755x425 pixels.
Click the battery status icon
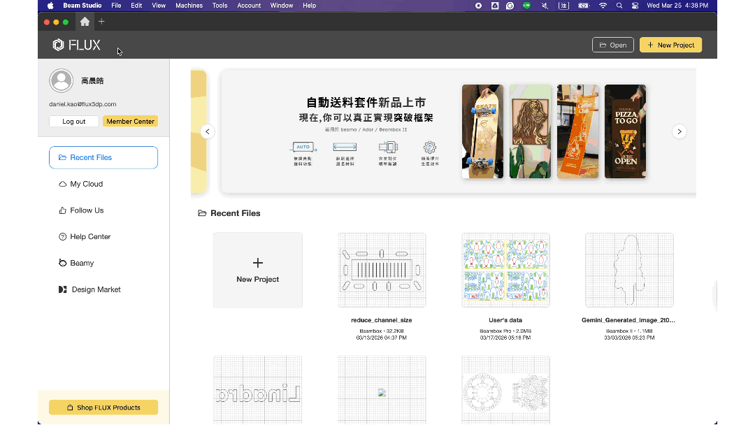[584, 6]
